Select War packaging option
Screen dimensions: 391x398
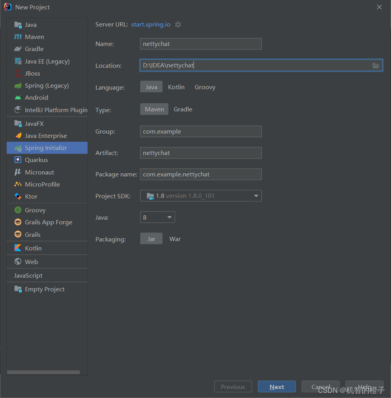click(x=175, y=239)
